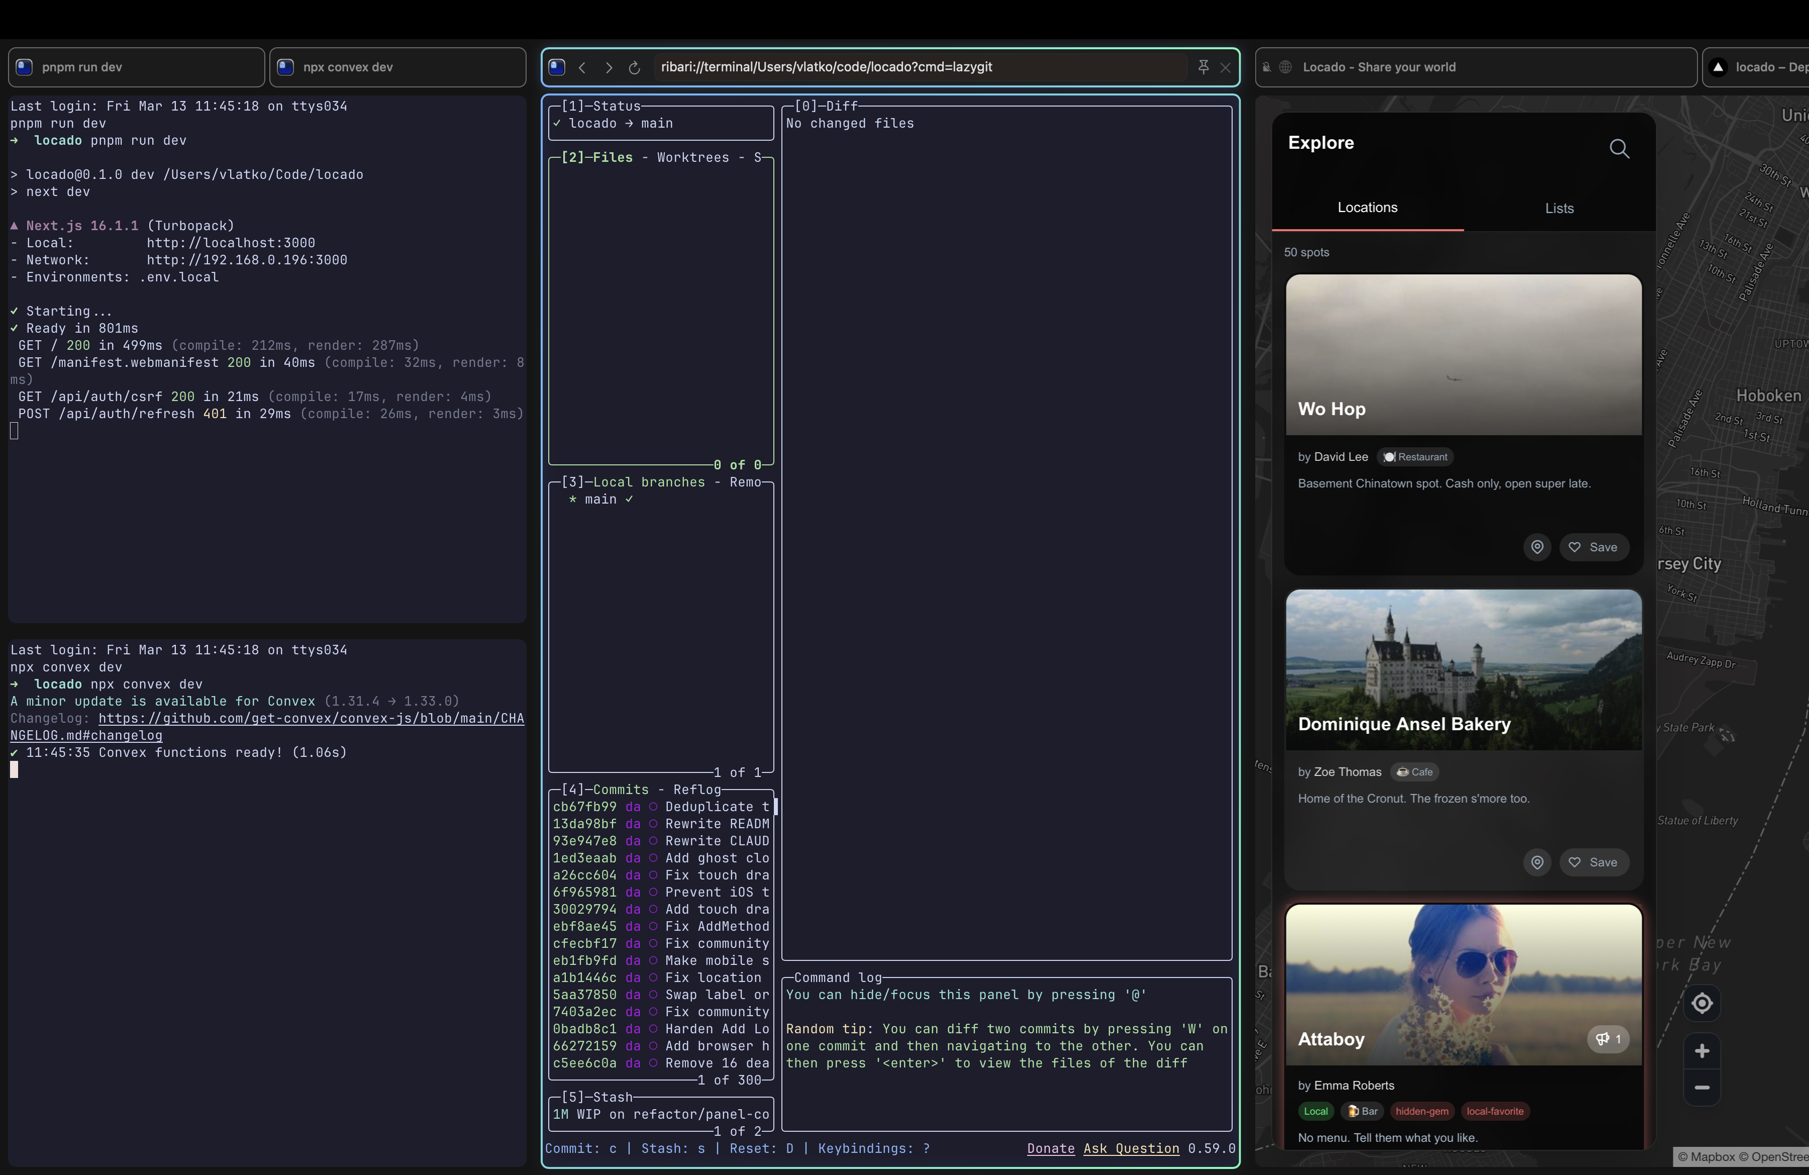The width and height of the screenshot is (1809, 1175).
Task: Go forward in the lazygit pane toolbar
Action: [609, 67]
